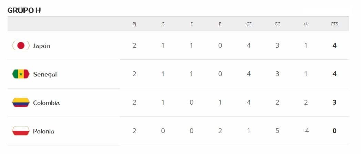Click the E column header
Viewport: 361px width, 154px height.
point(191,24)
